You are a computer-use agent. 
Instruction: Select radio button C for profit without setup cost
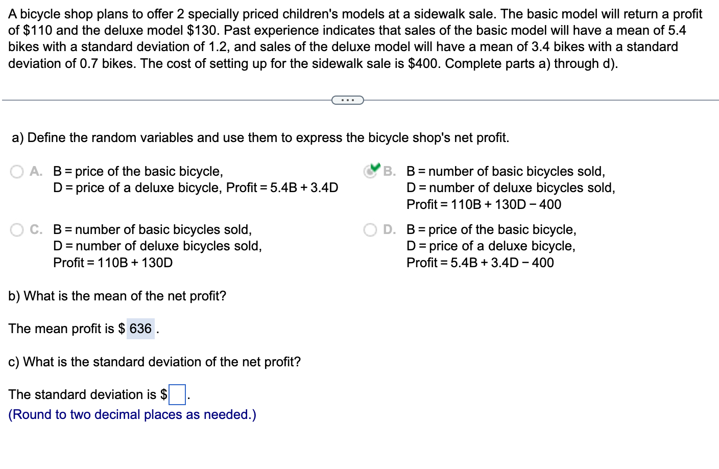[16, 230]
